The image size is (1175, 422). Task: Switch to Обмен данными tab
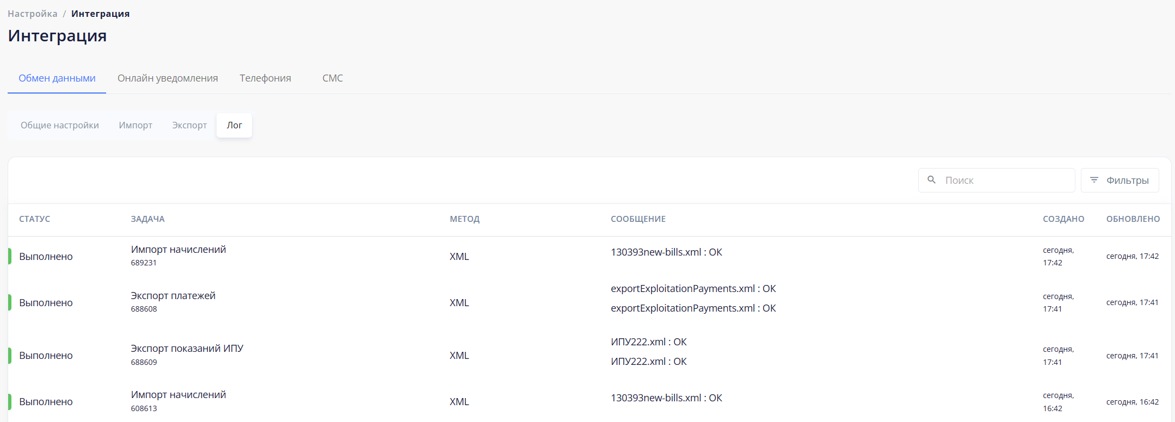(x=57, y=78)
